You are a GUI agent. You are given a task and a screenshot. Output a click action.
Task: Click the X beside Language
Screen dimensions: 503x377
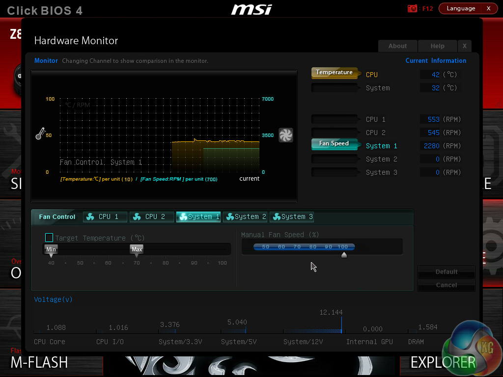[x=489, y=8]
